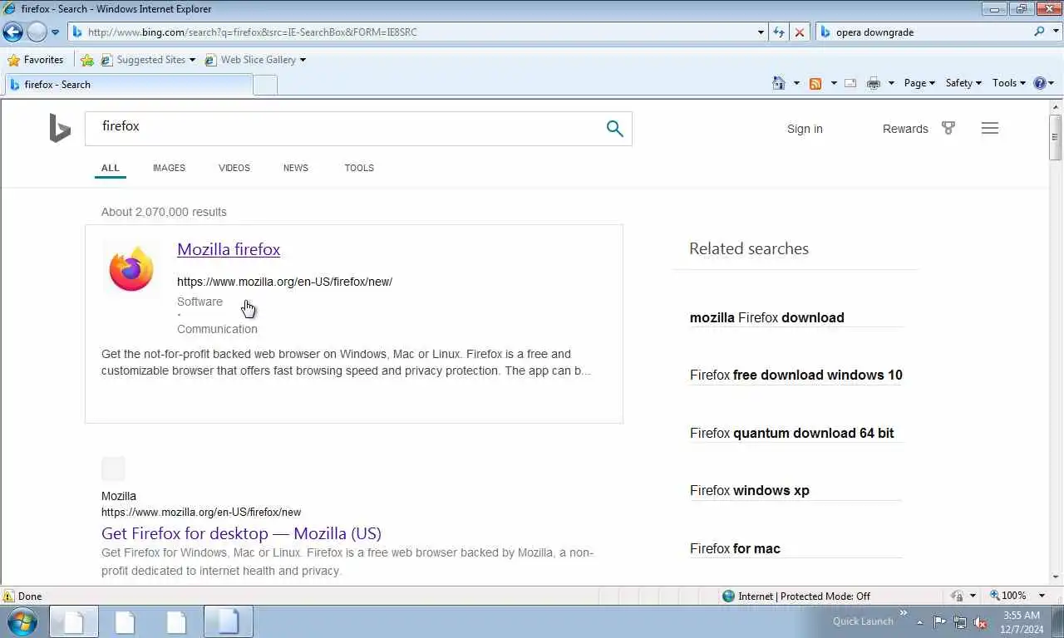
Task: Open the Favorites center button
Action: (x=36, y=60)
